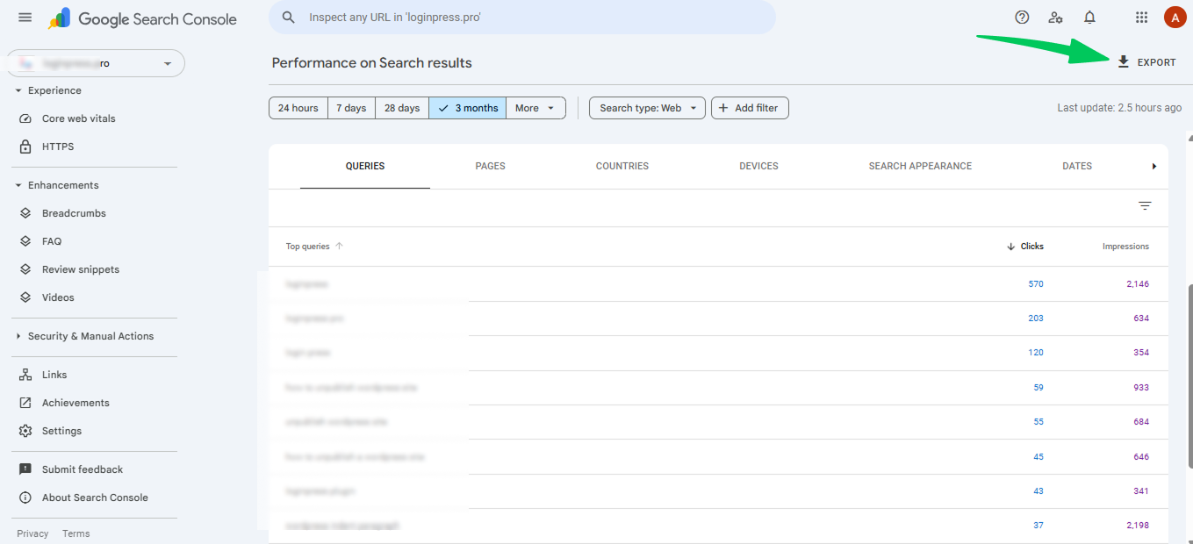Open the hamburger main menu
Screen dimensions: 1193x544
click(x=25, y=18)
